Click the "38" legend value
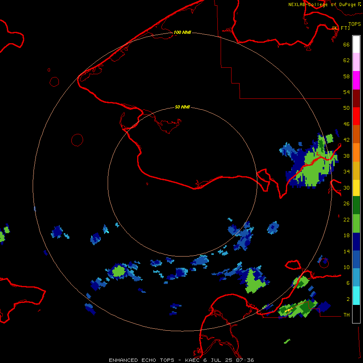This screenshot has width=363, height=363. [x=346, y=156]
